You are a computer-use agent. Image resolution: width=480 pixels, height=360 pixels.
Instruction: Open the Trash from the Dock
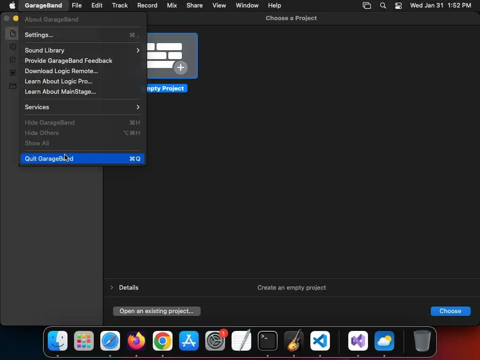(x=422, y=341)
